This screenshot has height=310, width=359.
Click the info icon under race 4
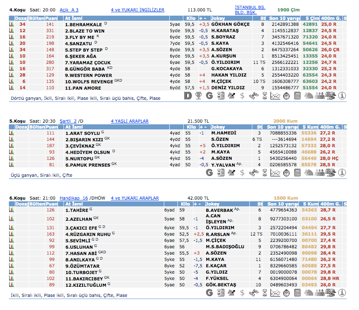(x=342, y=96)
